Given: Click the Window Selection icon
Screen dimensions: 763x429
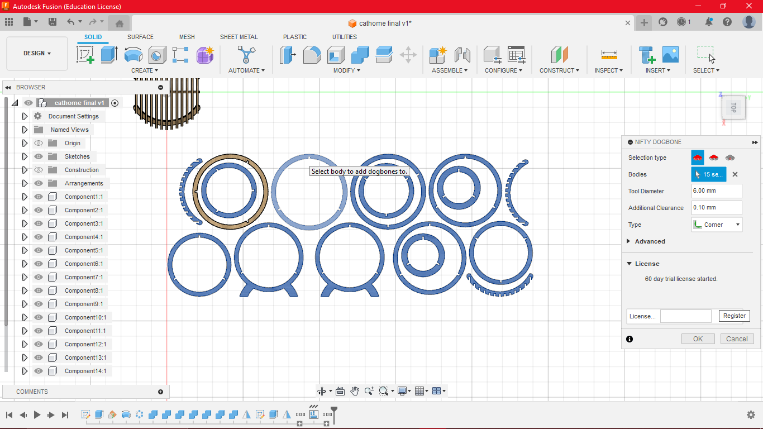Looking at the screenshot, I should (x=706, y=55).
